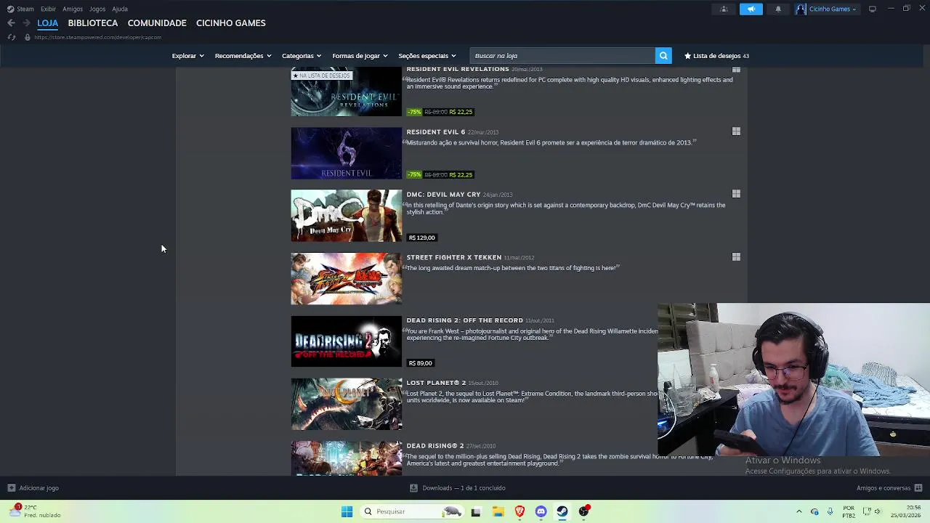Open the Exibir menu
930x523 pixels.
[48, 9]
